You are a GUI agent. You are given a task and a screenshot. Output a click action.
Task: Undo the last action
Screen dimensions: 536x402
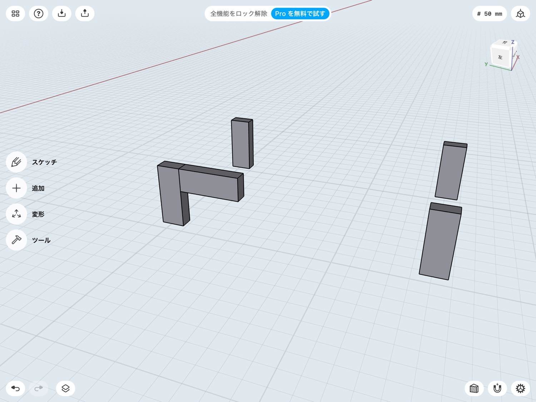pos(15,388)
